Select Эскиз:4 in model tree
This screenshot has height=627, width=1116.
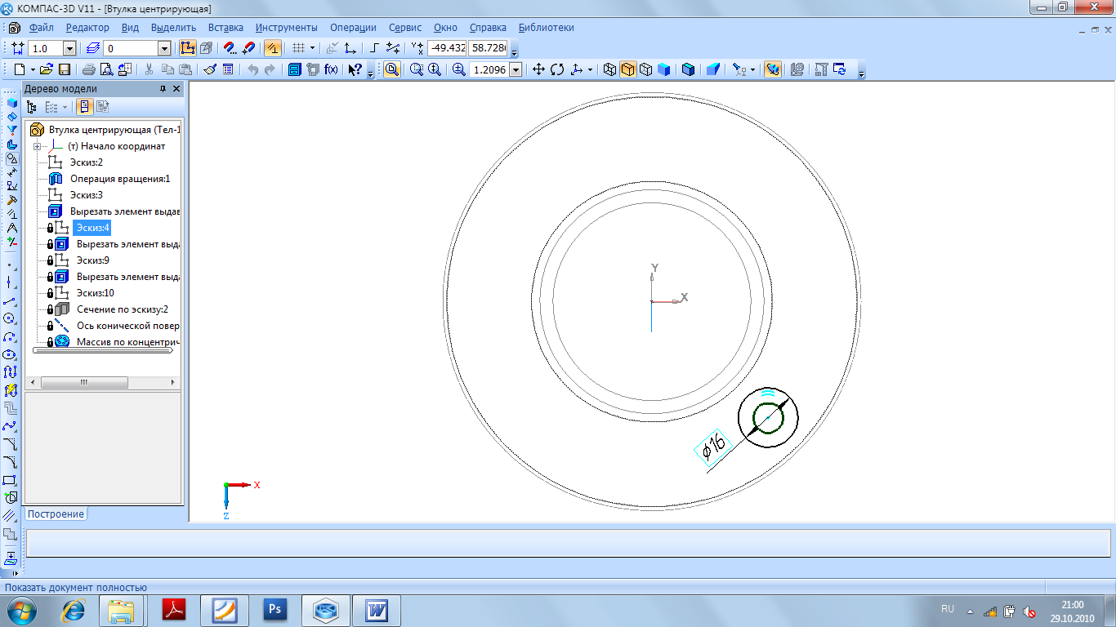[x=93, y=228]
